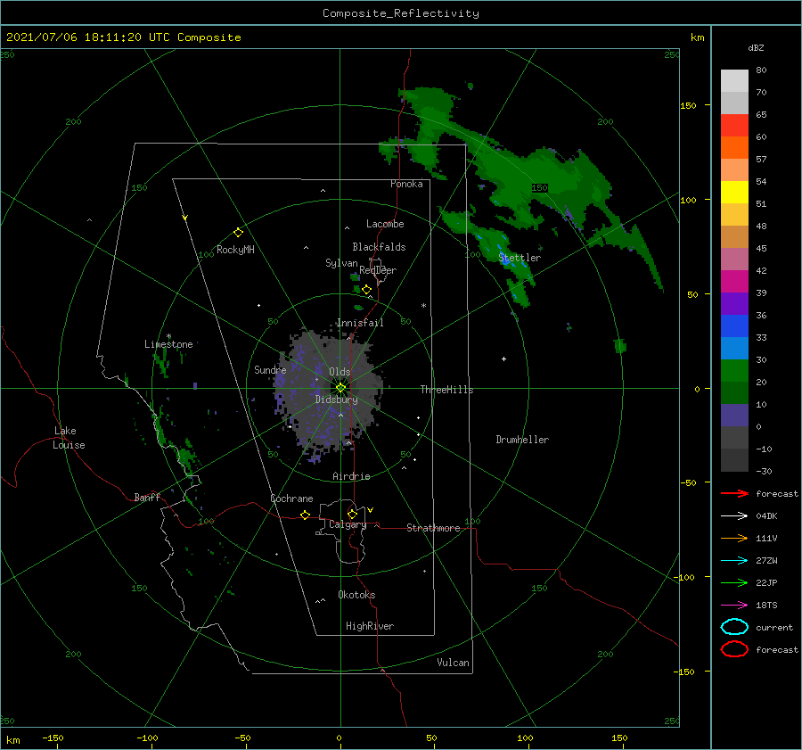
Task: Click the orange 111V arrow in legend
Action: [x=734, y=538]
